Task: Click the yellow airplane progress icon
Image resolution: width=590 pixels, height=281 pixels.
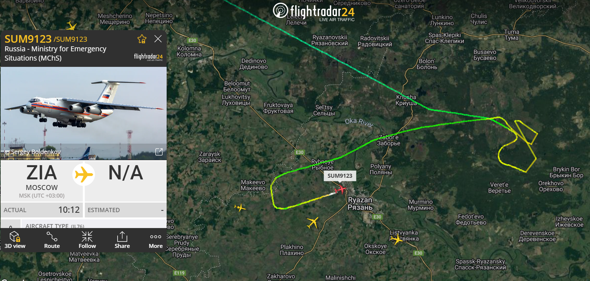Action: (x=84, y=174)
